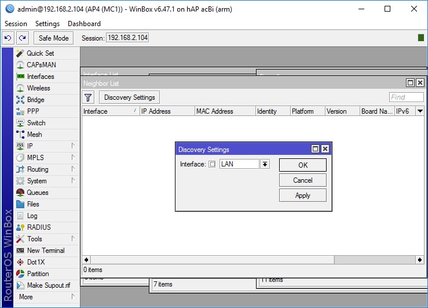Viewport: 428px width, 308px height.
Task: Close the Discovery Settings dialog
Action: click(x=325, y=149)
